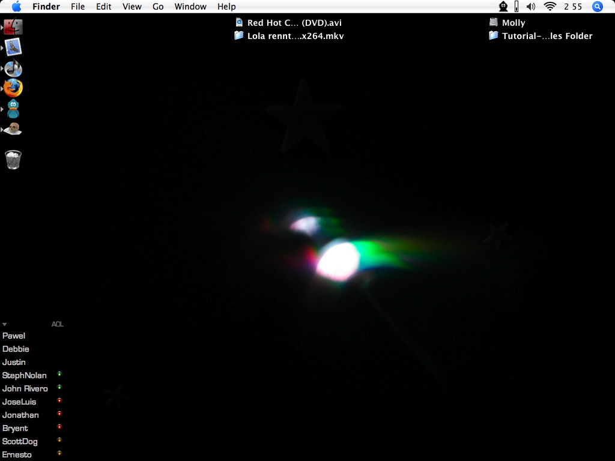Select contact John Rivero

pos(25,388)
